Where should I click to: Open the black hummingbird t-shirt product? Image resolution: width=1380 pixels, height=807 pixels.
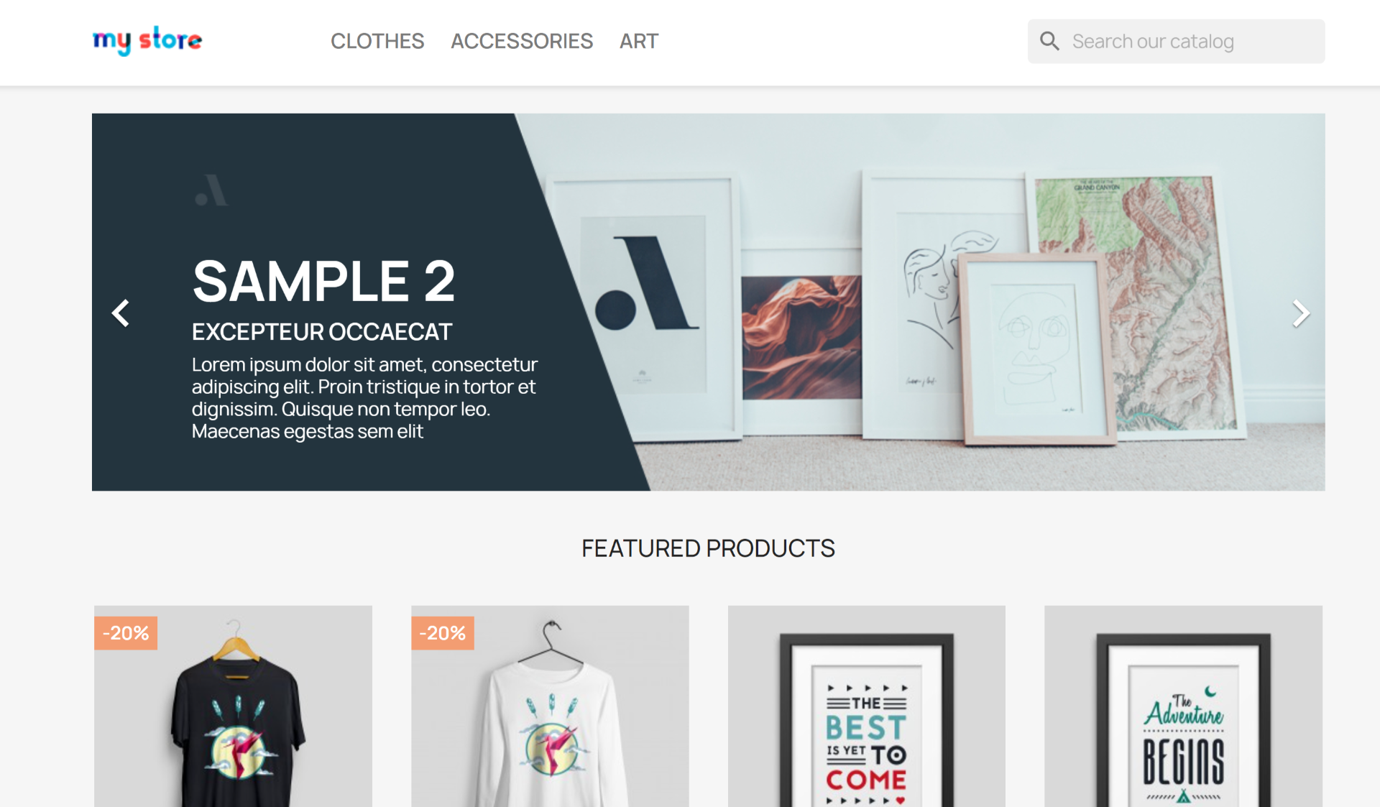click(x=234, y=706)
